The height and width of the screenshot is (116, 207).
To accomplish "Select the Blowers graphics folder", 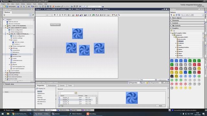I will (x=181, y=41).
